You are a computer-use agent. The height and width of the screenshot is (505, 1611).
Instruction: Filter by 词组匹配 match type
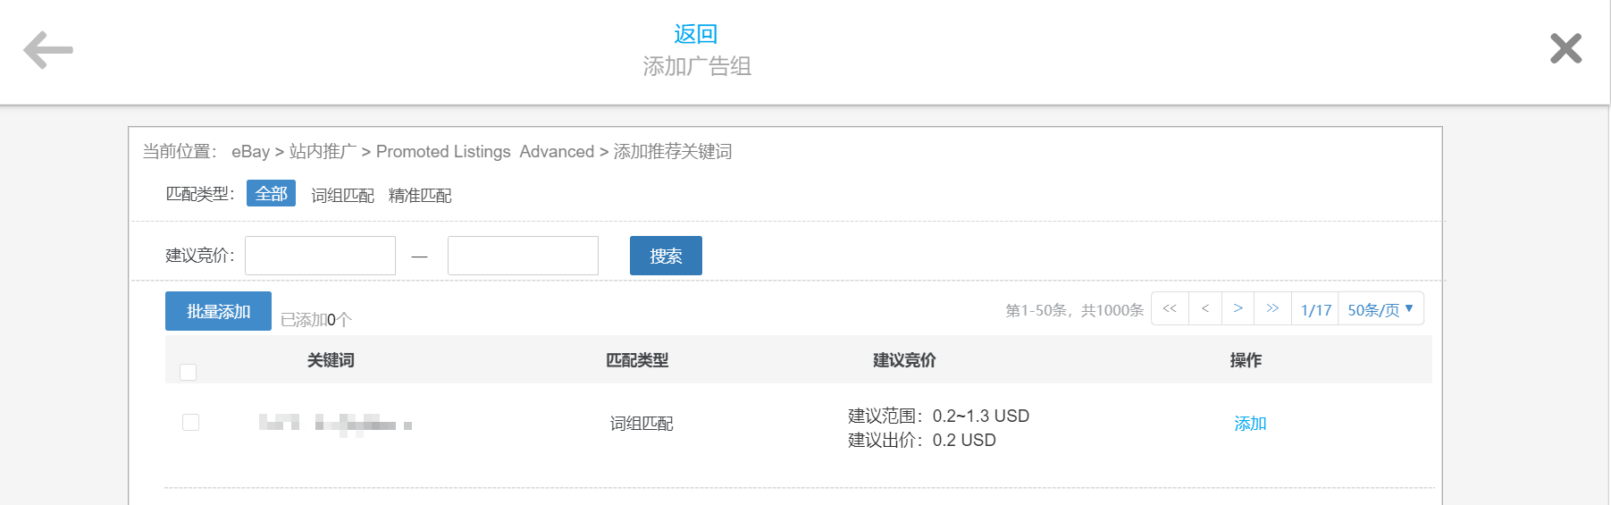tap(342, 196)
